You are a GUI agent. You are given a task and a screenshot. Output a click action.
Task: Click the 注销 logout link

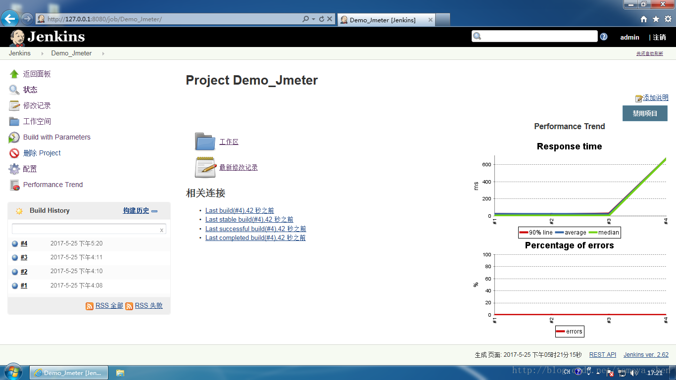659,37
